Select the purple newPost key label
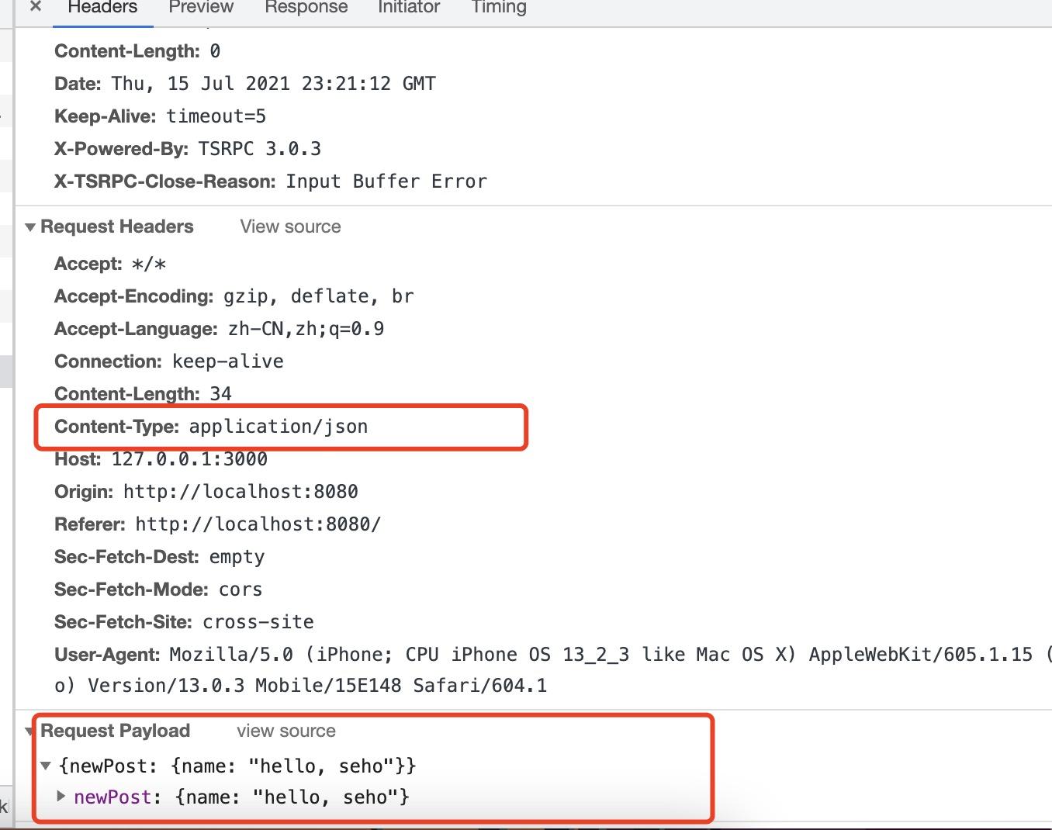This screenshot has width=1052, height=830. 112,797
